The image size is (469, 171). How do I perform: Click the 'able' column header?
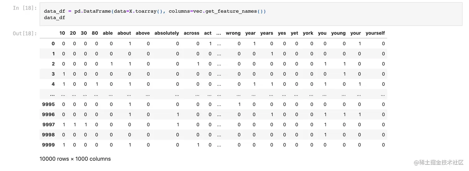pyautogui.click(x=108, y=33)
